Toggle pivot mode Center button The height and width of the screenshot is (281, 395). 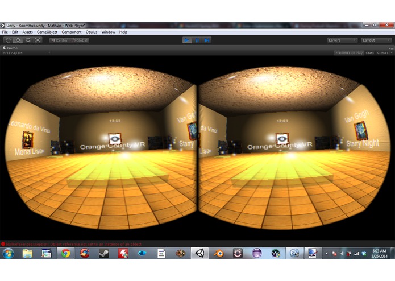[x=60, y=40]
